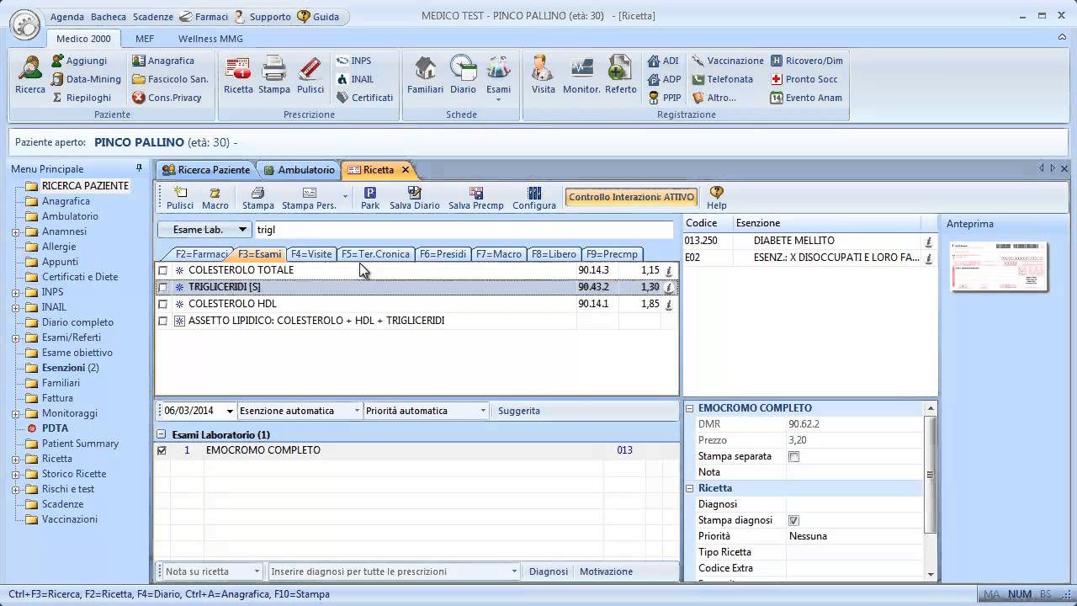Click Macro in the Ricetta toolbar
The image size is (1077, 606).
pyautogui.click(x=215, y=199)
